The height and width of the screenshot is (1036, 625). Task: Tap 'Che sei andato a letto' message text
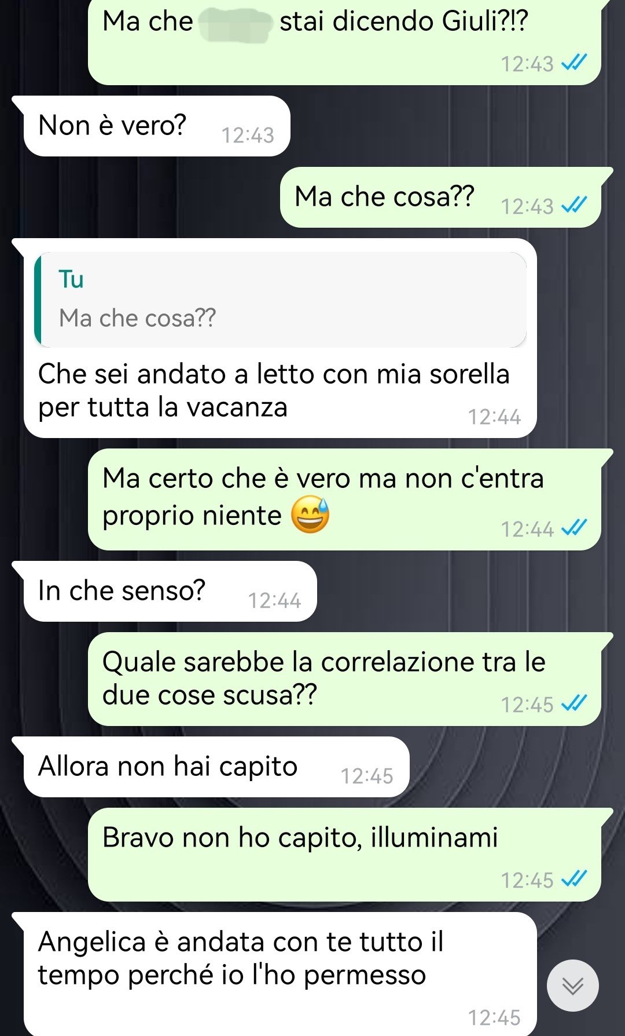point(274,391)
